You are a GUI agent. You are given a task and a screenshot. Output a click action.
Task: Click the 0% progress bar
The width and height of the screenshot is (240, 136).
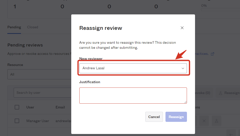coord(221,10)
